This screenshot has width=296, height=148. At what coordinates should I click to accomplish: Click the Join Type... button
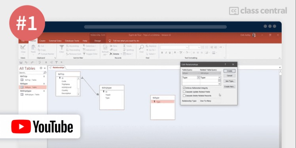[x=230, y=81]
